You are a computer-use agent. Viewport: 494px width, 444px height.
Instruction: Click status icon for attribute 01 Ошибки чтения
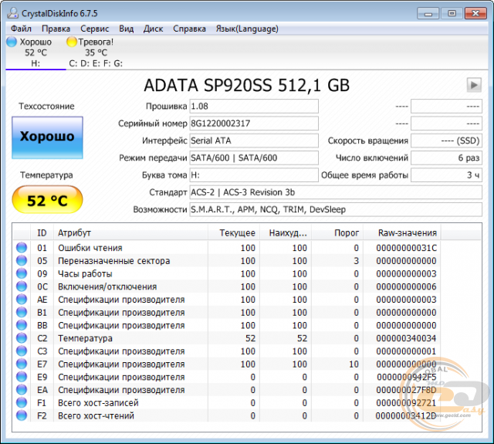[x=22, y=248]
